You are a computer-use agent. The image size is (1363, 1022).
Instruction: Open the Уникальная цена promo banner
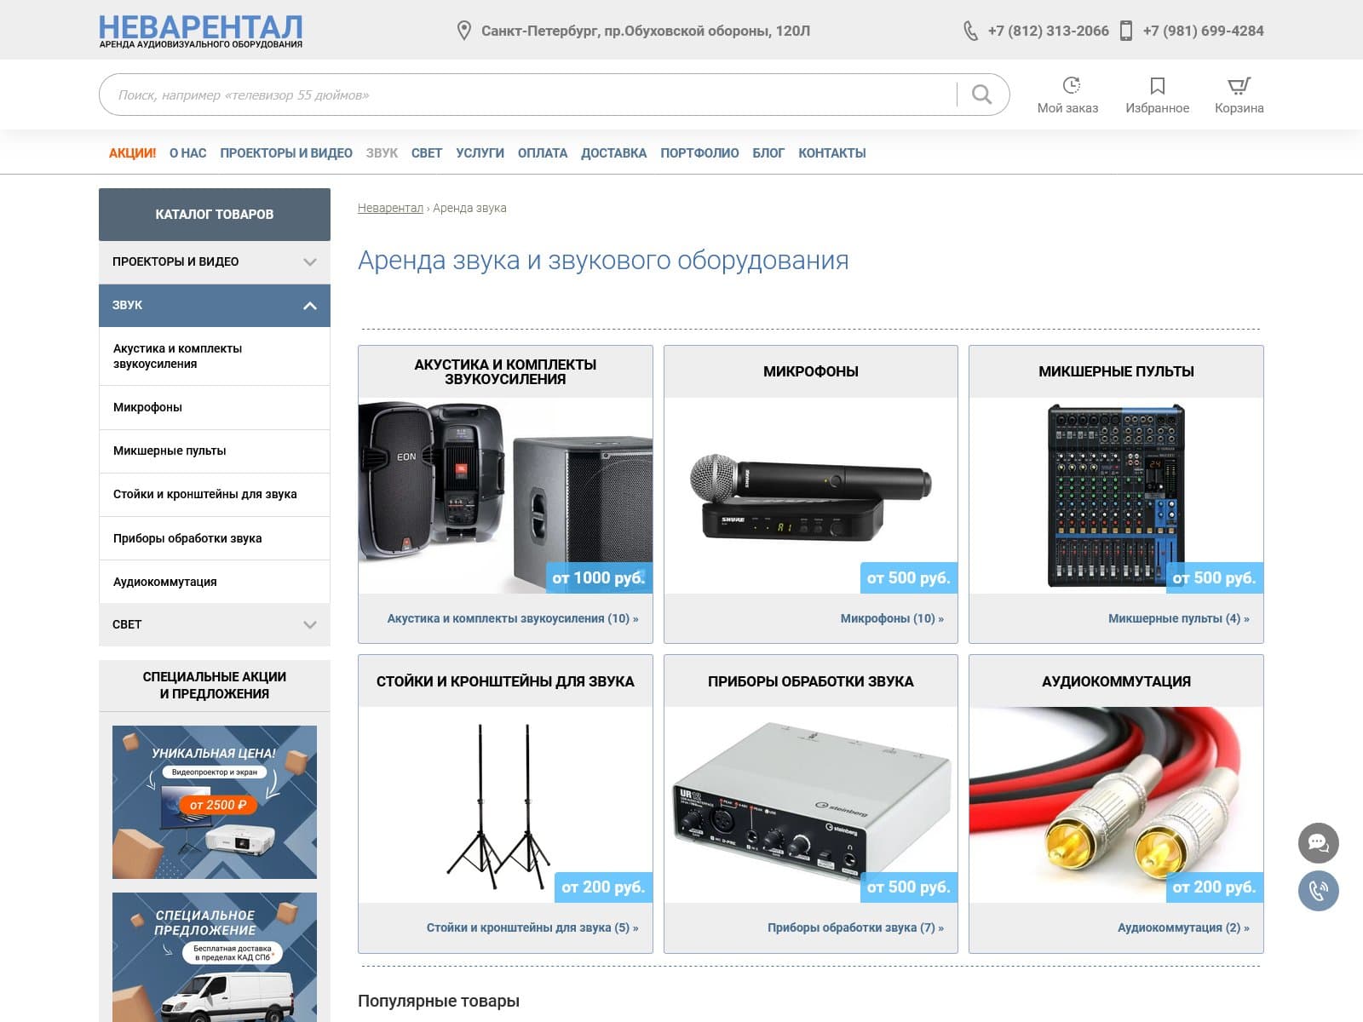pyautogui.click(x=215, y=802)
